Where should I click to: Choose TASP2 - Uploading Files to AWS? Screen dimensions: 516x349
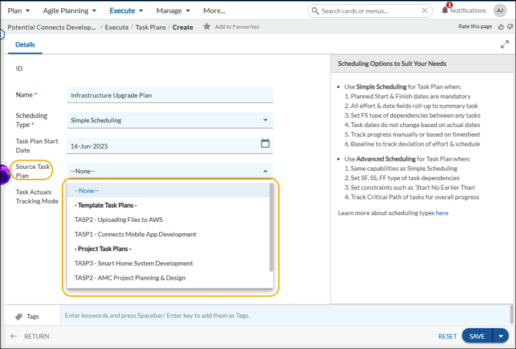pos(169,220)
